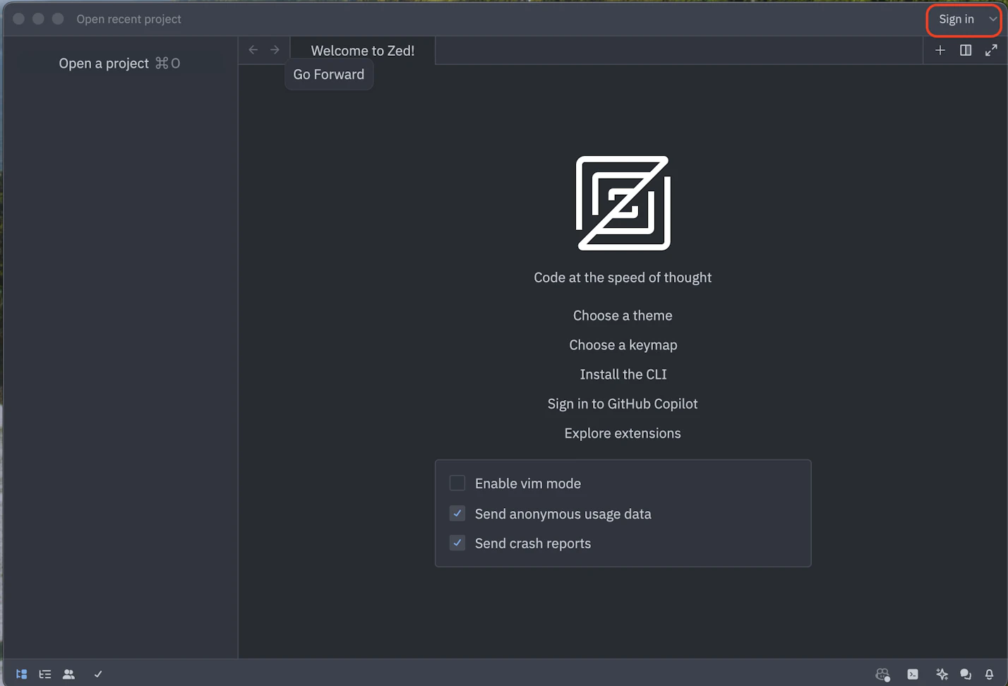Click the Copilot status icon
The width and height of the screenshot is (1008, 686).
[882, 675]
